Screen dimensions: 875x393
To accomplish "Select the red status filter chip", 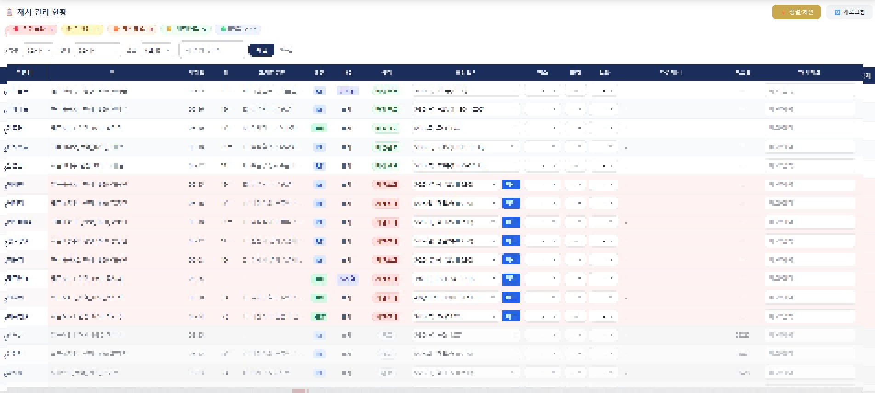I will (x=31, y=29).
